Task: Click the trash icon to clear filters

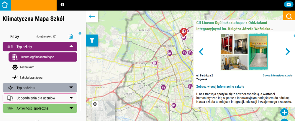Action: click(x=71, y=37)
